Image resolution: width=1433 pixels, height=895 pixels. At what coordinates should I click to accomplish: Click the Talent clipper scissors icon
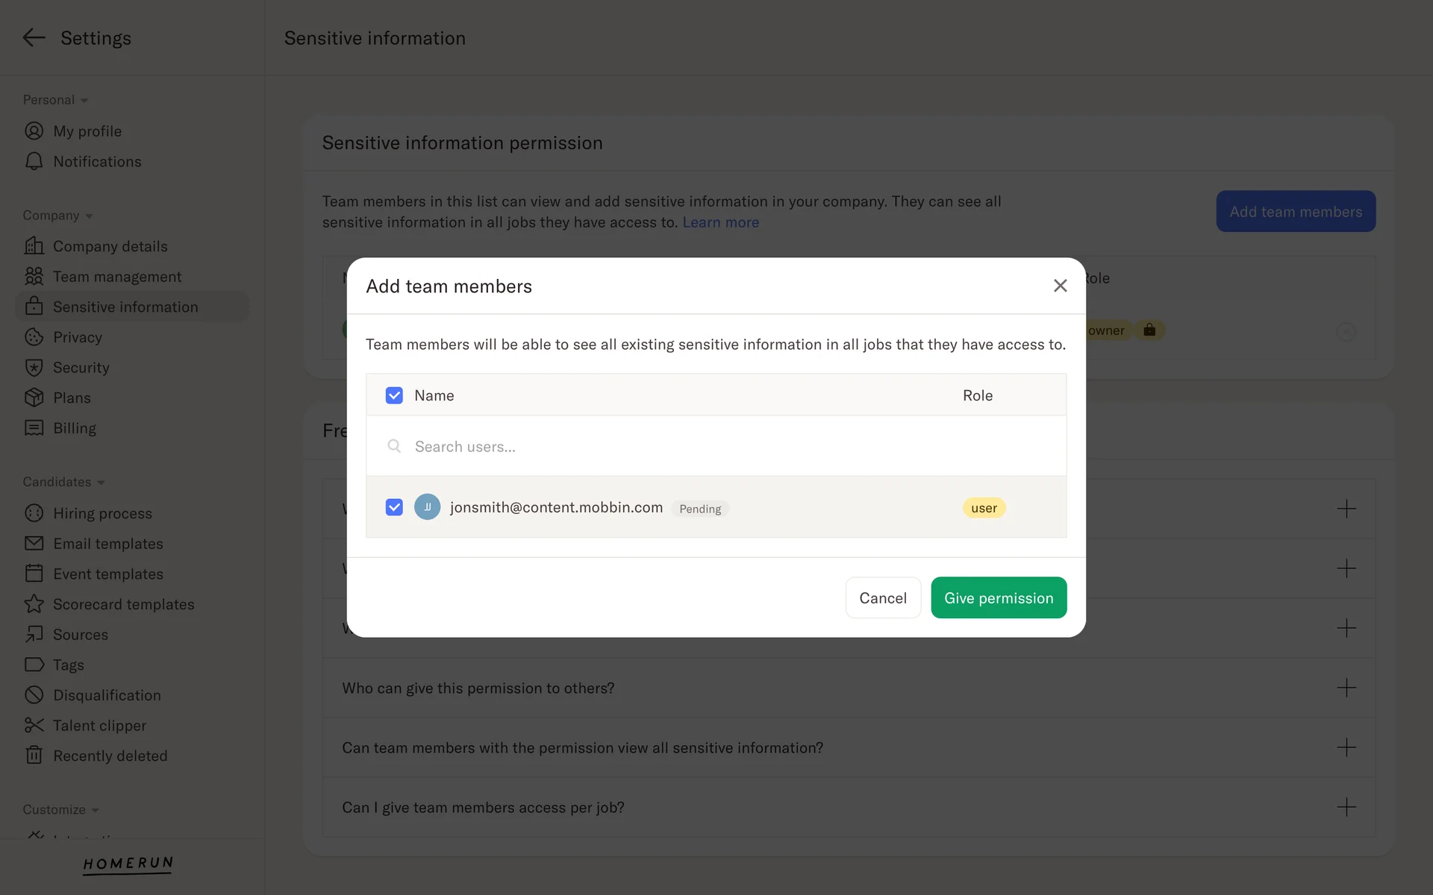[34, 726]
